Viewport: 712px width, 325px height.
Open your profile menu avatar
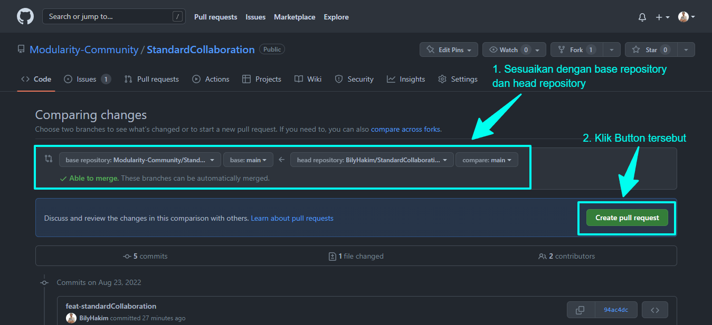pyautogui.click(x=683, y=16)
